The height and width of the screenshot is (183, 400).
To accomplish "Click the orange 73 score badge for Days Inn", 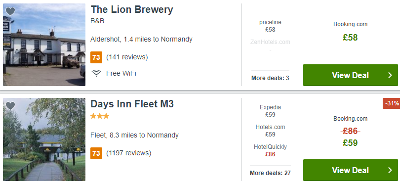I will click(96, 153).
